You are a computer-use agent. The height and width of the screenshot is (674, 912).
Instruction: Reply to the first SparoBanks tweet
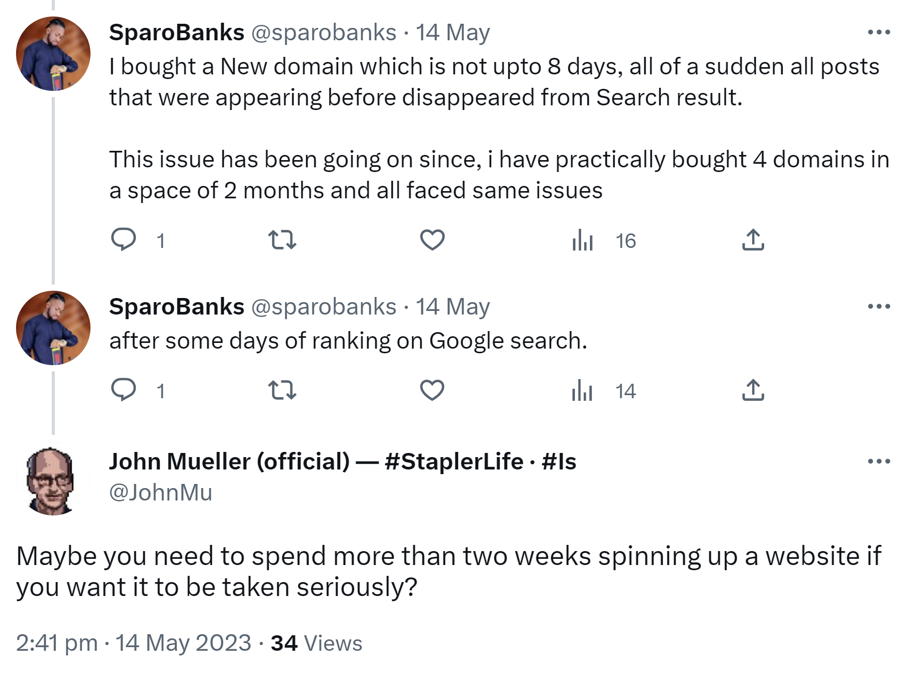(124, 240)
